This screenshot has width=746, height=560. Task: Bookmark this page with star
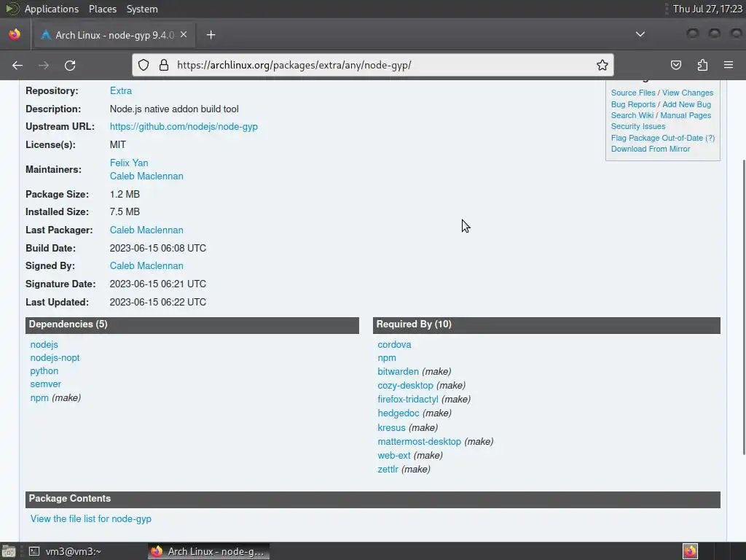point(602,65)
